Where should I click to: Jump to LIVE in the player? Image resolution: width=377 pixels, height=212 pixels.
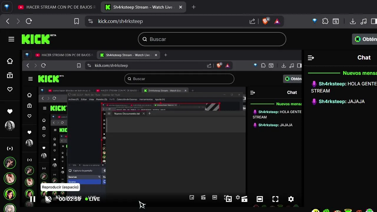[x=92, y=199]
